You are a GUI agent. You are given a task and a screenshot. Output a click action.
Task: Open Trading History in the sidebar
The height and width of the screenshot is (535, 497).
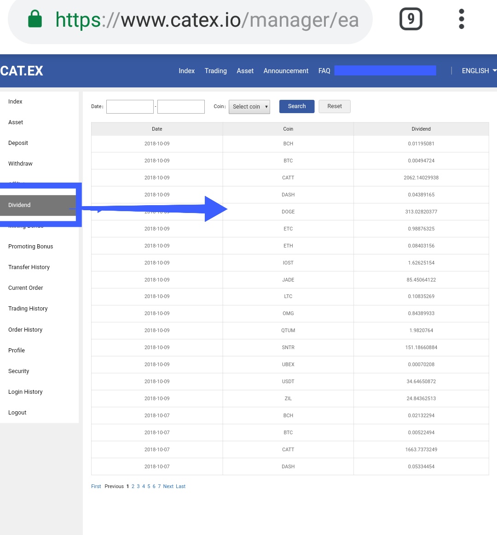coord(28,309)
